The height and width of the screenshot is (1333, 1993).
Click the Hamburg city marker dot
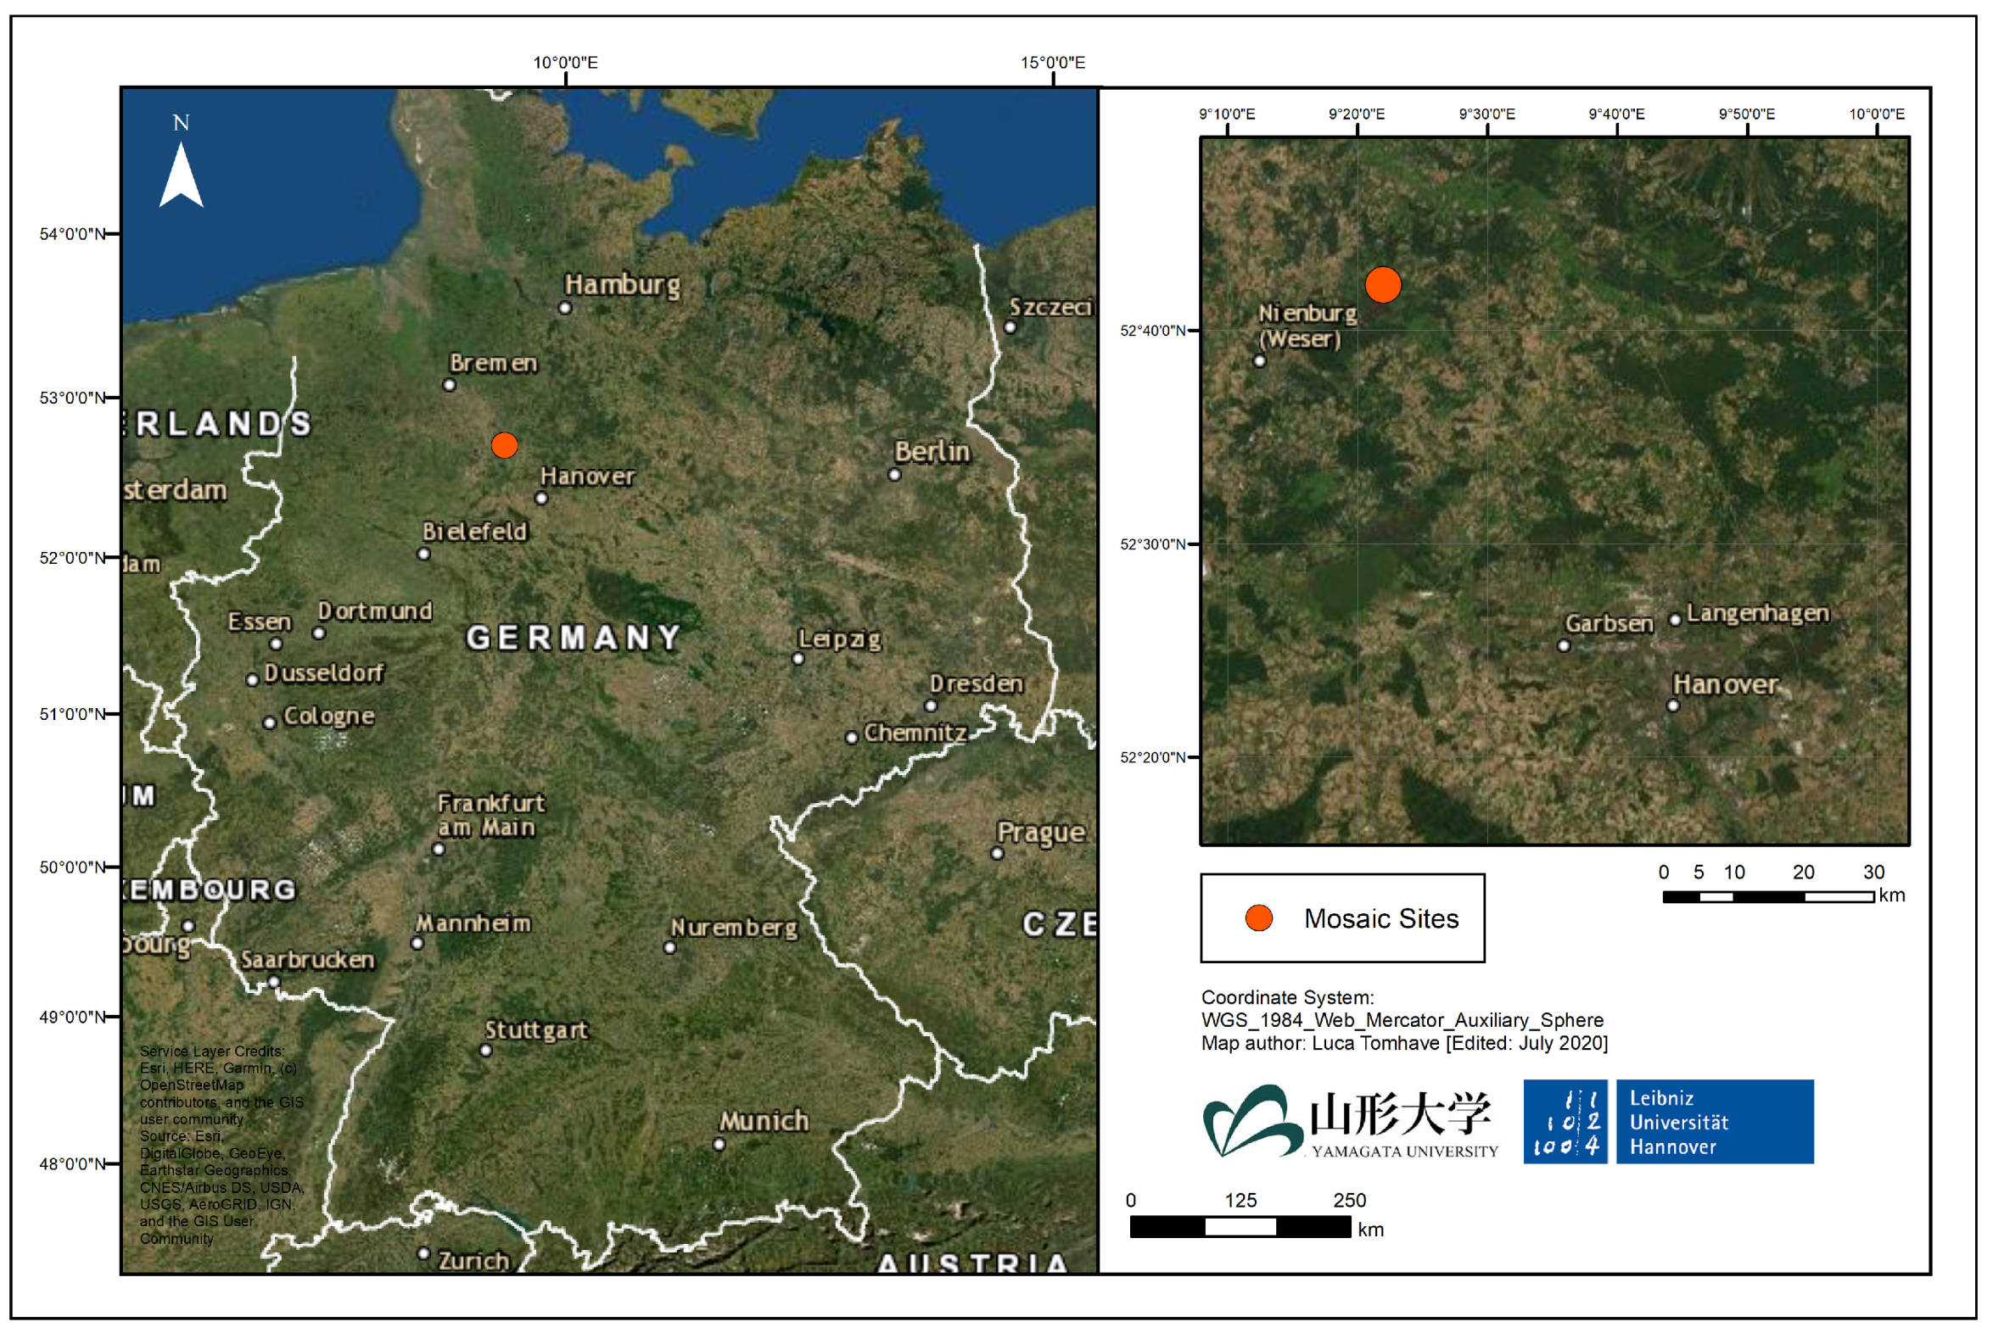click(x=565, y=309)
